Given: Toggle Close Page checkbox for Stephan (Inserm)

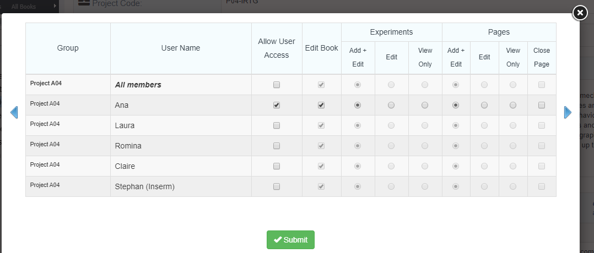Looking at the screenshot, I should coord(542,186).
